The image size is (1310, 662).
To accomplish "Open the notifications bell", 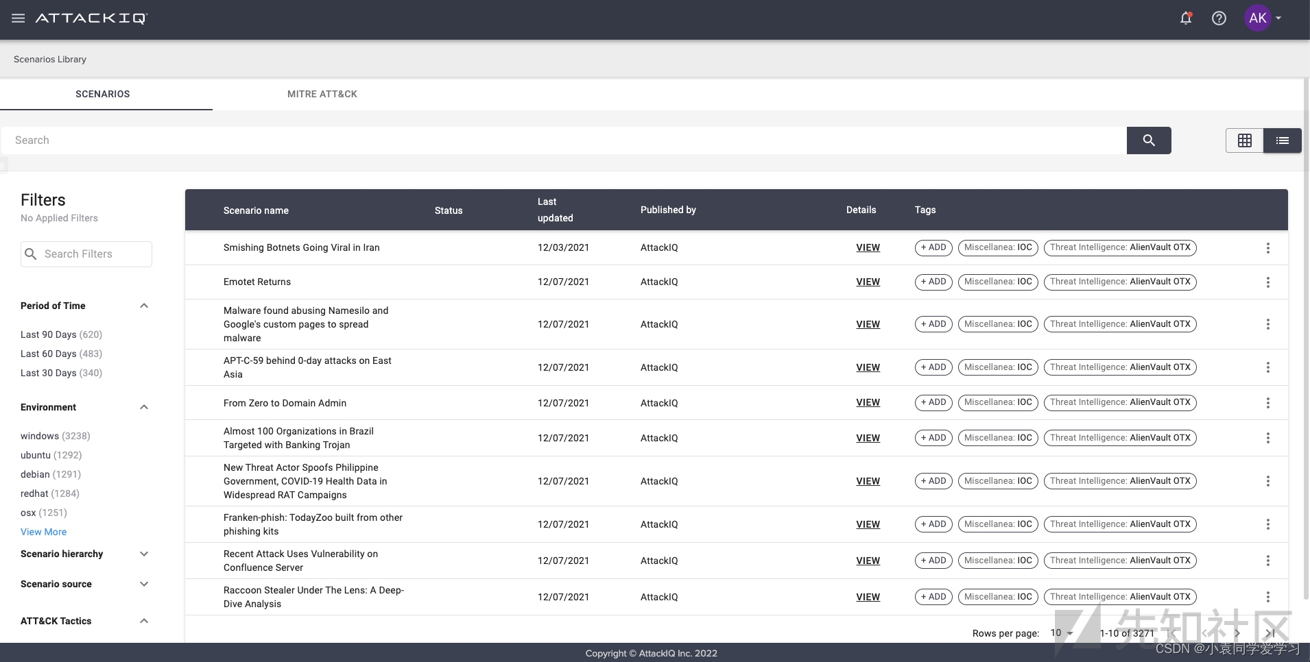I will tap(1186, 19).
